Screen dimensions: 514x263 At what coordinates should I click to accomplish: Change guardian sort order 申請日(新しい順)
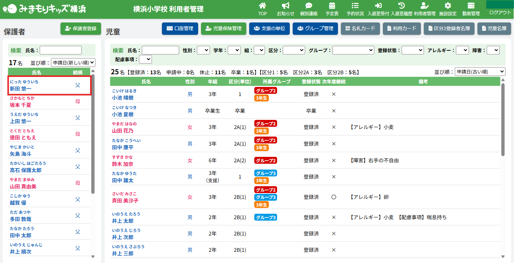pos(73,63)
